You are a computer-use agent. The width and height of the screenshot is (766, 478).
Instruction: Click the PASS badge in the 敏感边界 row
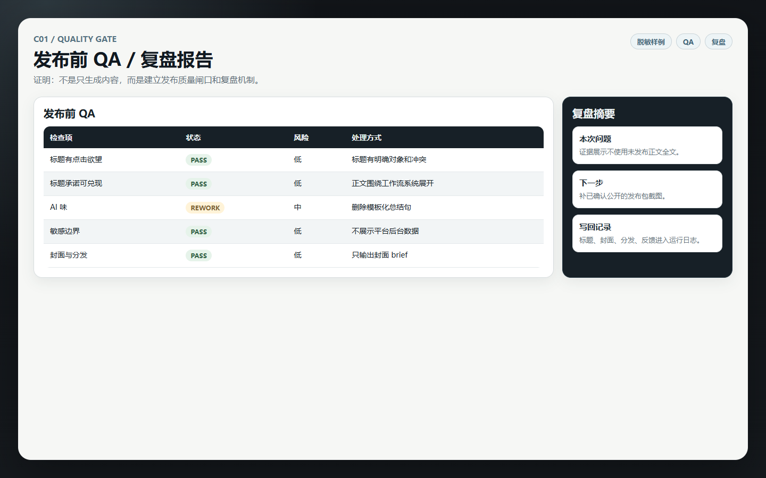click(x=198, y=232)
